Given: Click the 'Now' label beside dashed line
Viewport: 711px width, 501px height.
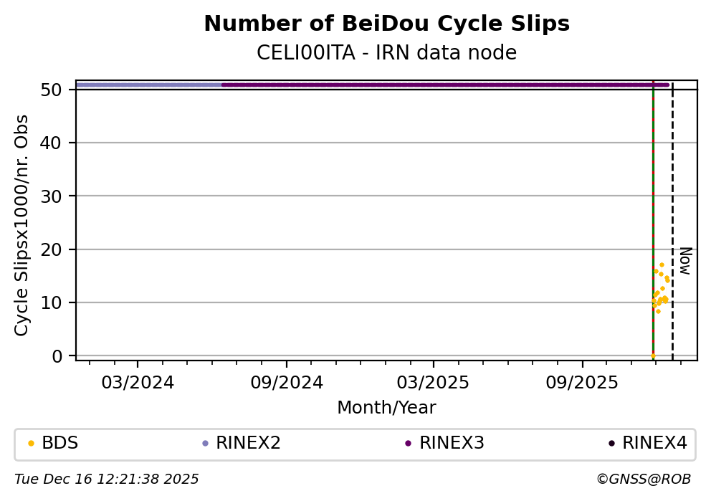Looking at the screenshot, I should 685,261.
